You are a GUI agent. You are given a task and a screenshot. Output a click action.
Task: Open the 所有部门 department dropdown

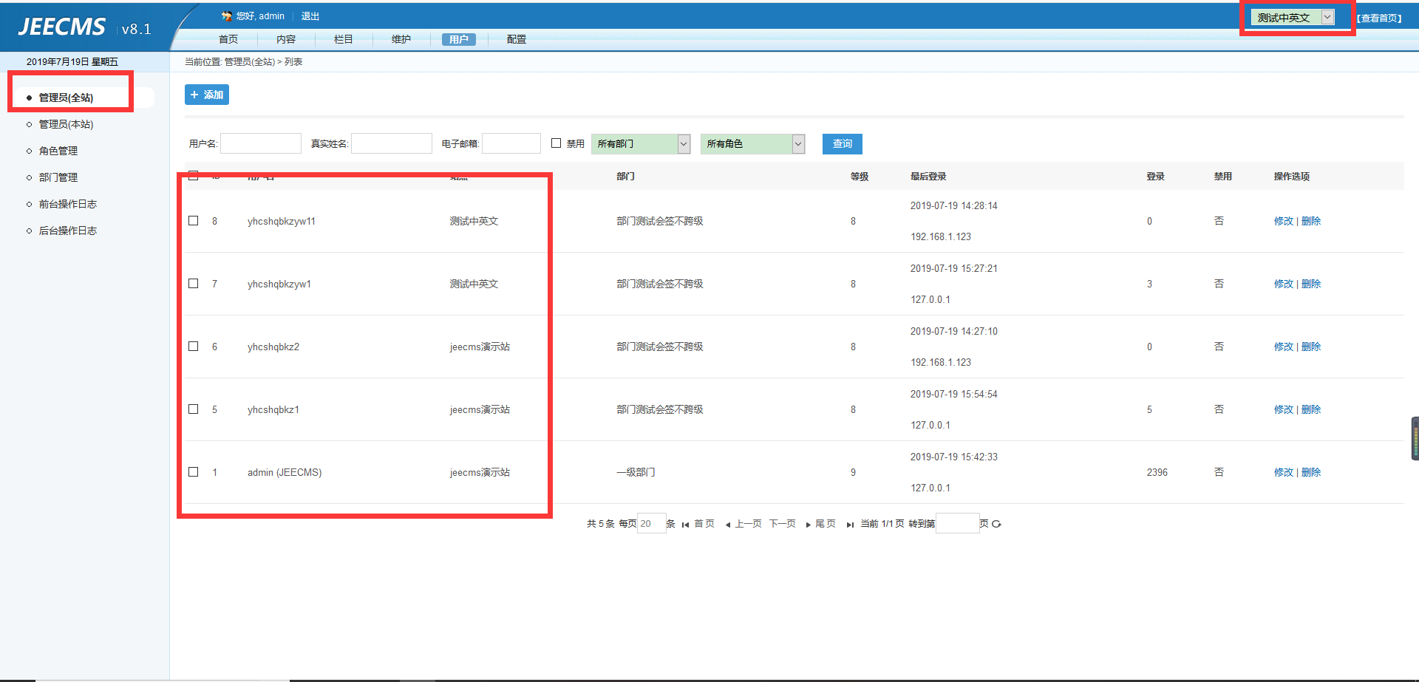pos(641,144)
